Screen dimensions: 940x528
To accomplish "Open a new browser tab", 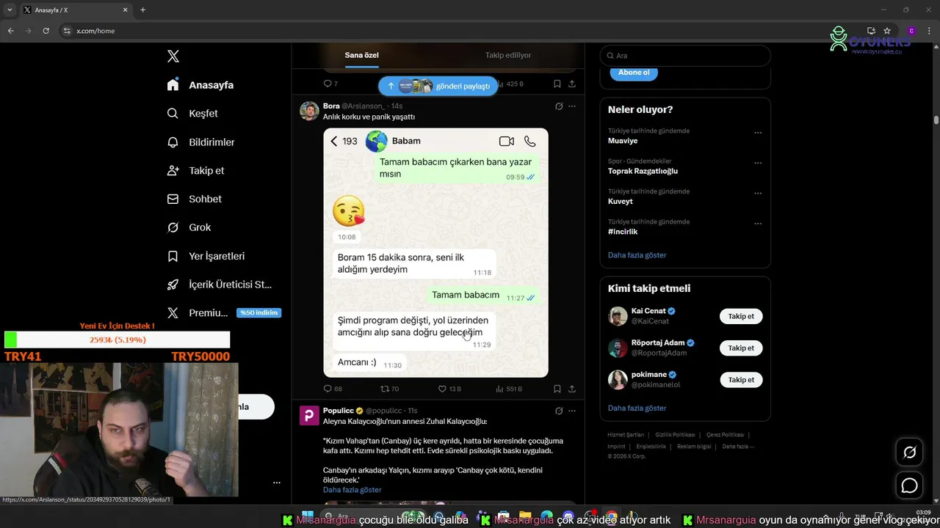I will point(142,10).
